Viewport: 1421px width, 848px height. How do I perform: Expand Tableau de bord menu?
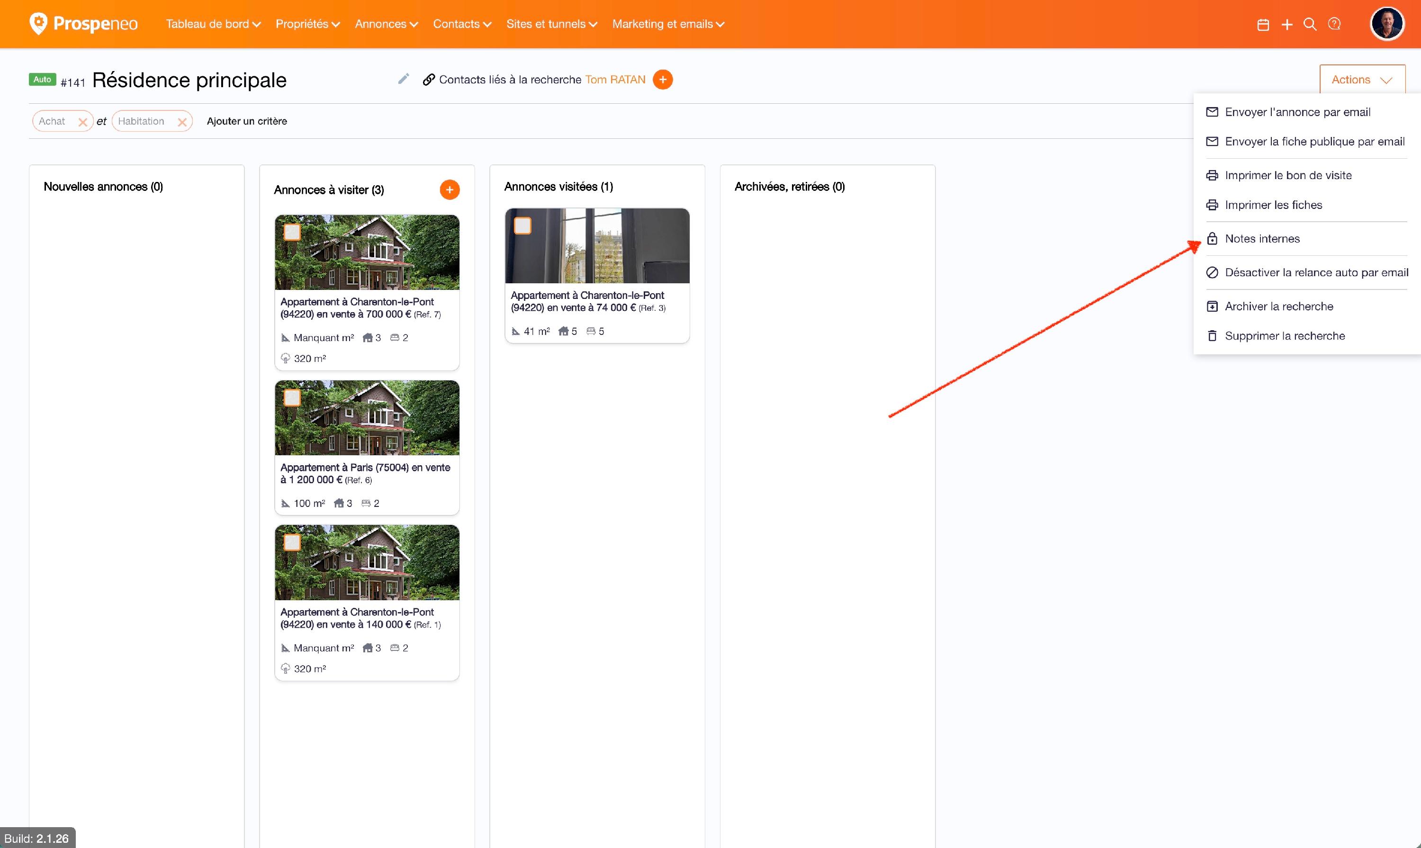(x=213, y=24)
